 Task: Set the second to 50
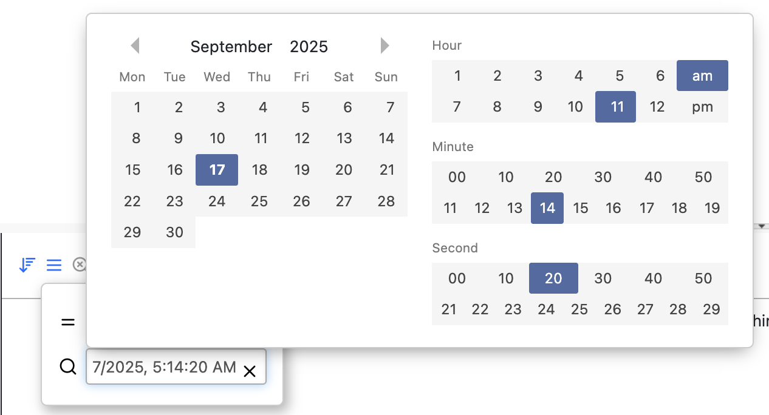[703, 278]
